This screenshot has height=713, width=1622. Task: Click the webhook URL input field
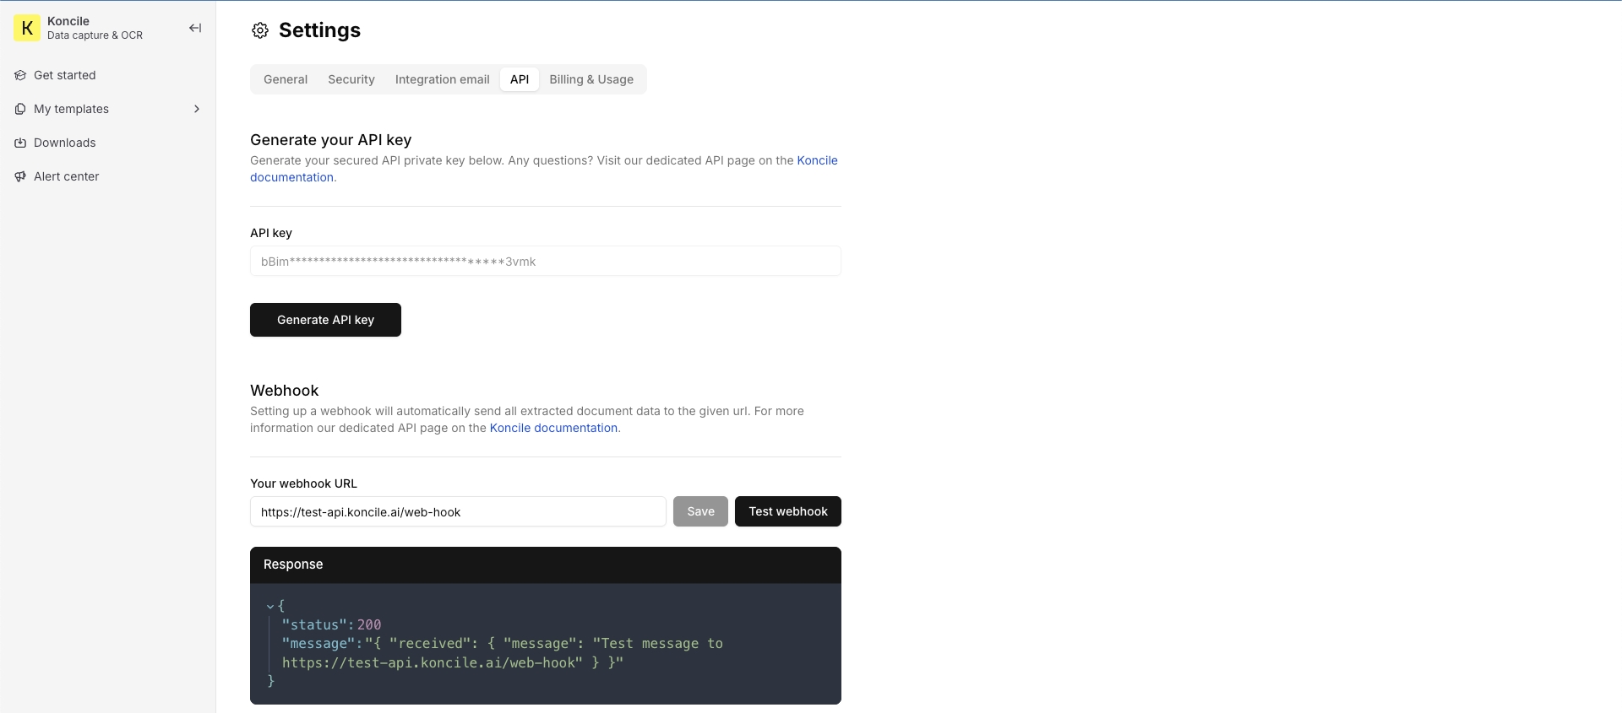458,511
